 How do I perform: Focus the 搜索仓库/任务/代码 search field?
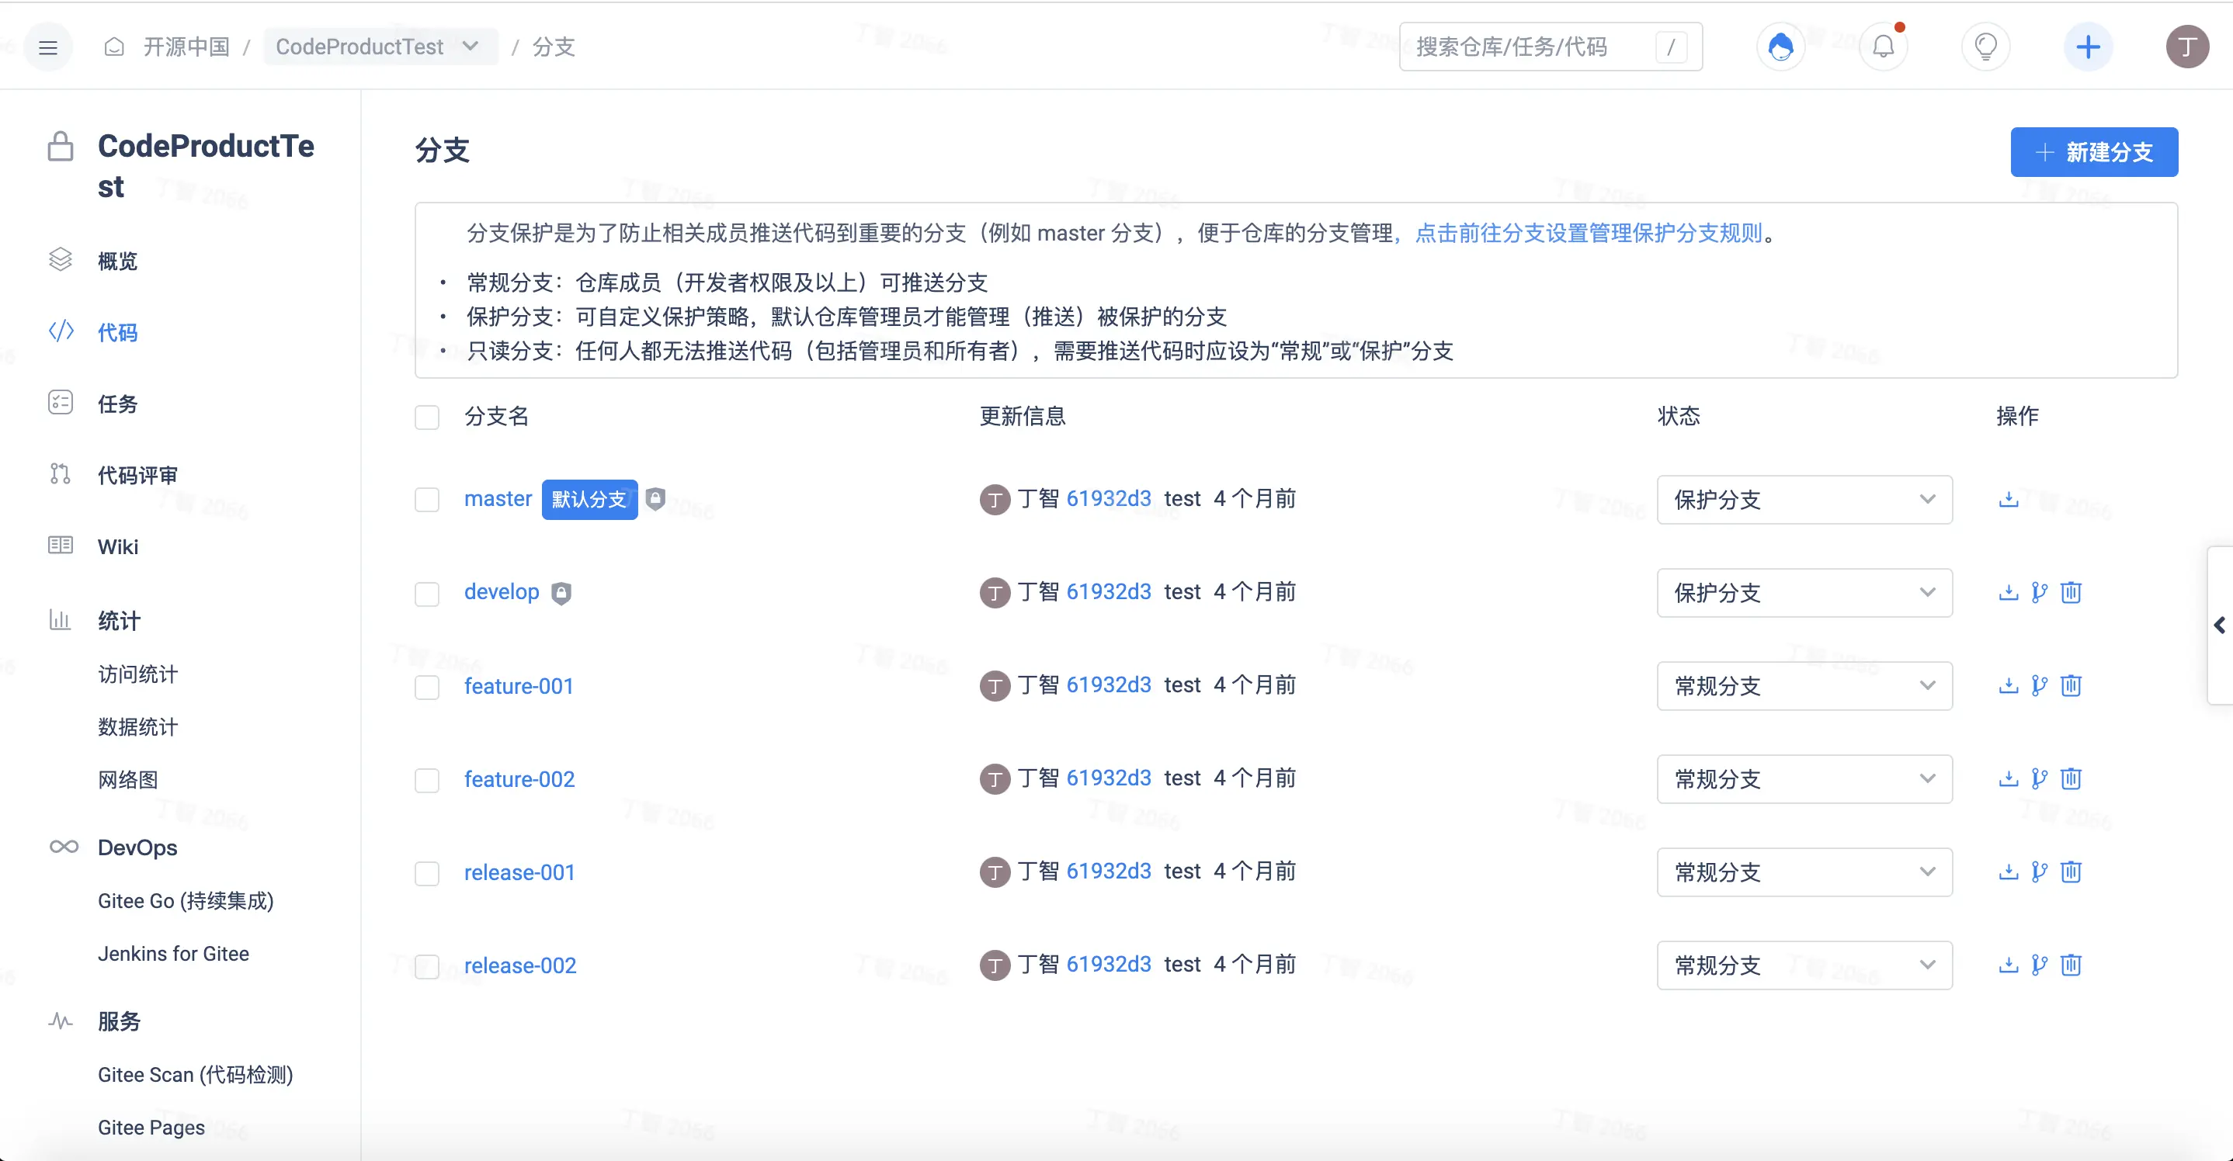click(x=1551, y=47)
